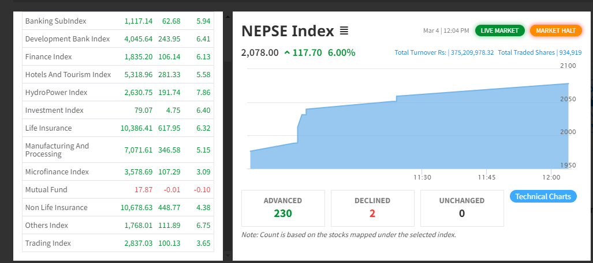The width and height of the screenshot is (593, 263).
Task: Click the Investment Index value 79.07
Action: pyautogui.click(x=144, y=110)
